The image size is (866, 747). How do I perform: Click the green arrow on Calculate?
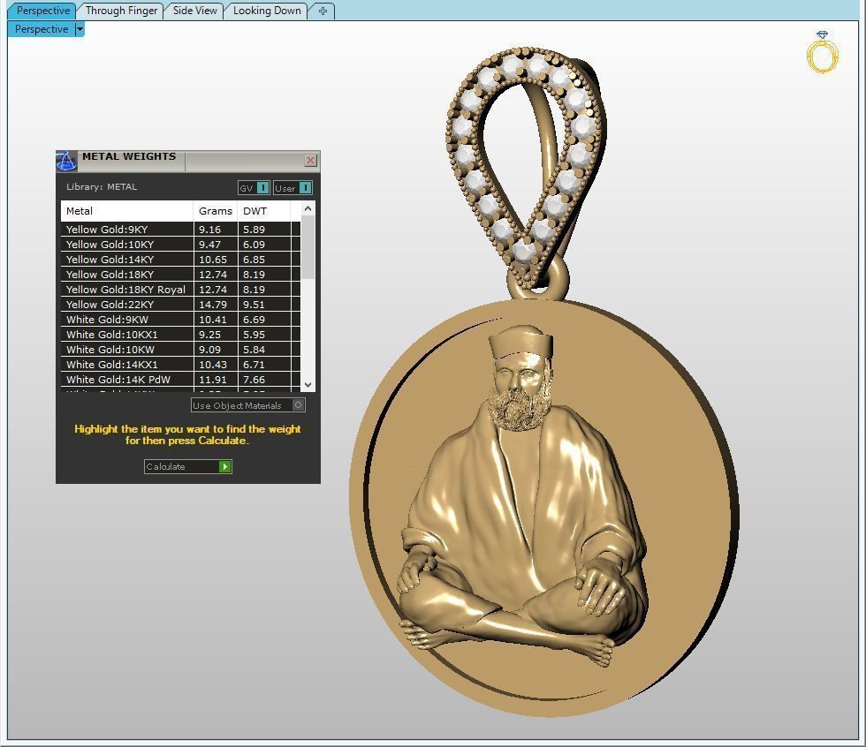pyautogui.click(x=224, y=467)
